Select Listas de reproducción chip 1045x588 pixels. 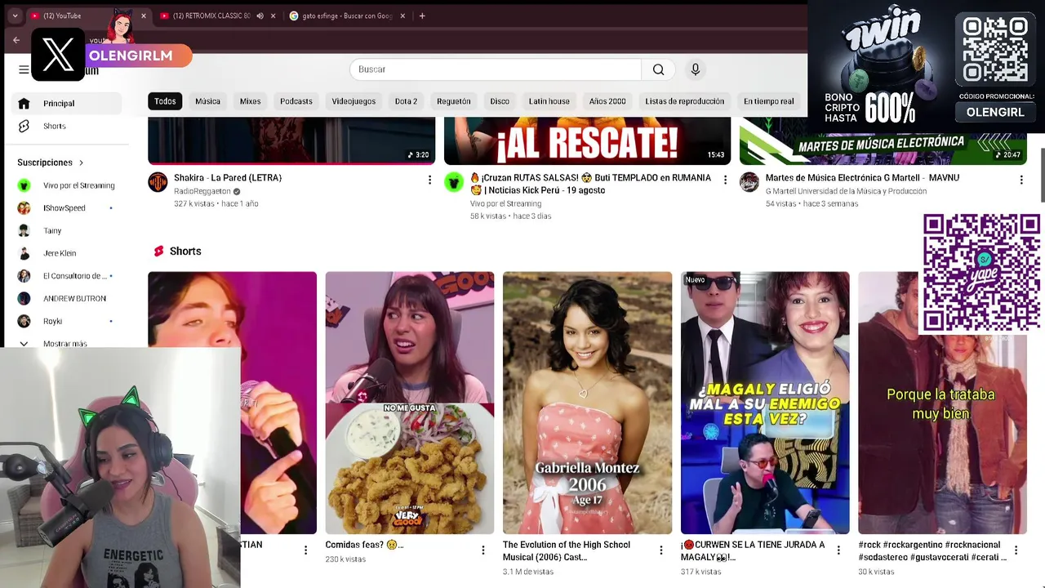pos(685,101)
